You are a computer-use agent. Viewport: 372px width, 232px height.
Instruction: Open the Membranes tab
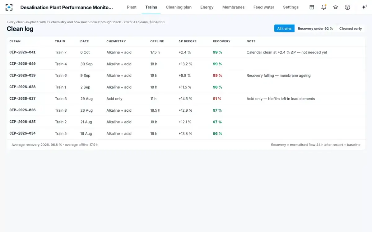point(233,7)
